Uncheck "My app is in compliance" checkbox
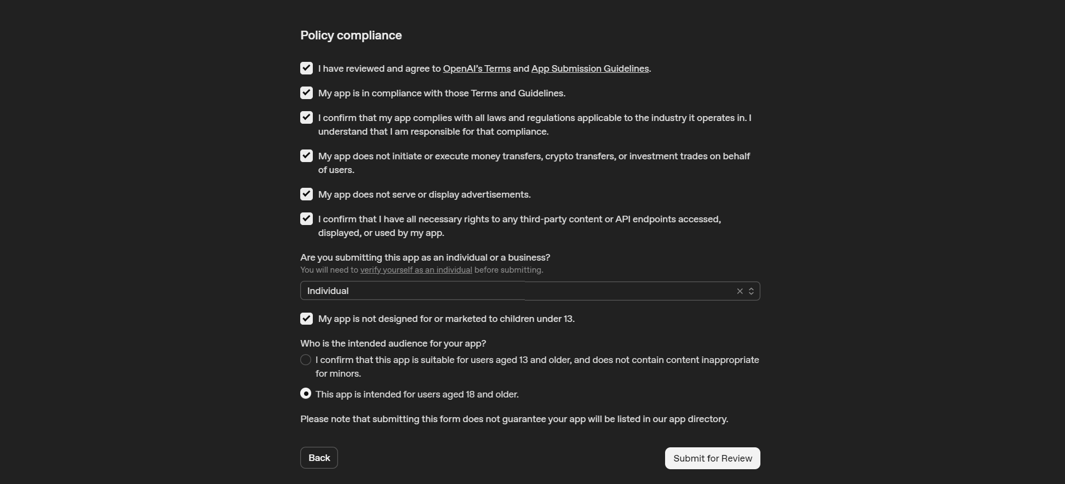This screenshot has height=484, width=1065. (x=306, y=93)
